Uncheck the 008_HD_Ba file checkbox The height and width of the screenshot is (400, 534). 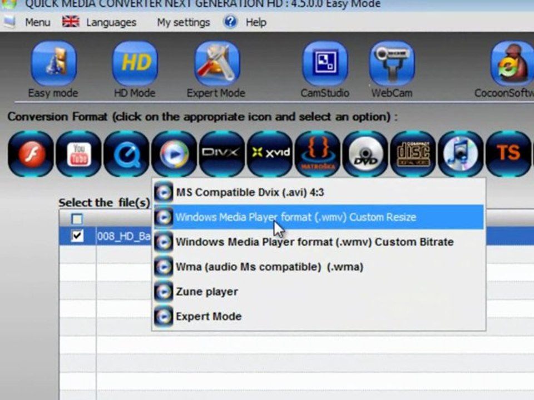[77, 236]
